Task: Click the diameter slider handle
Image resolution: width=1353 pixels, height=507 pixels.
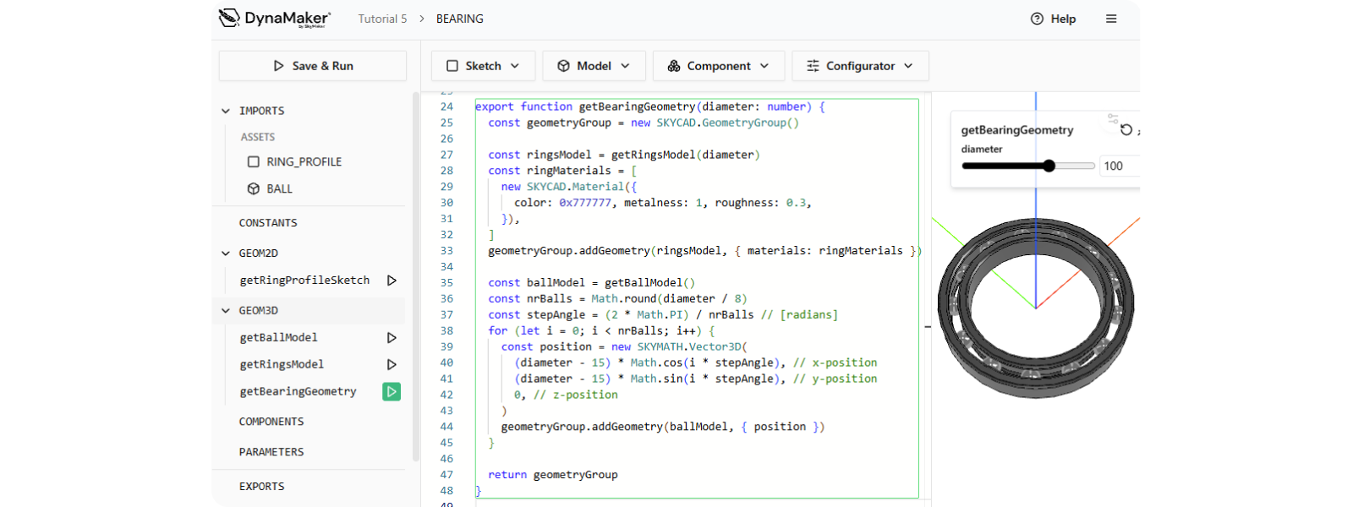Action: [x=1049, y=166]
